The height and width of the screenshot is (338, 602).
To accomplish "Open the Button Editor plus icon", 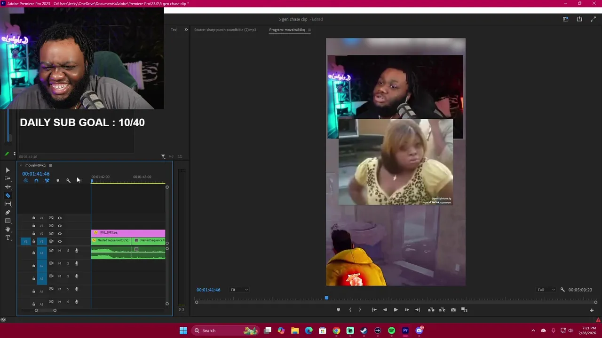I will [592, 310].
